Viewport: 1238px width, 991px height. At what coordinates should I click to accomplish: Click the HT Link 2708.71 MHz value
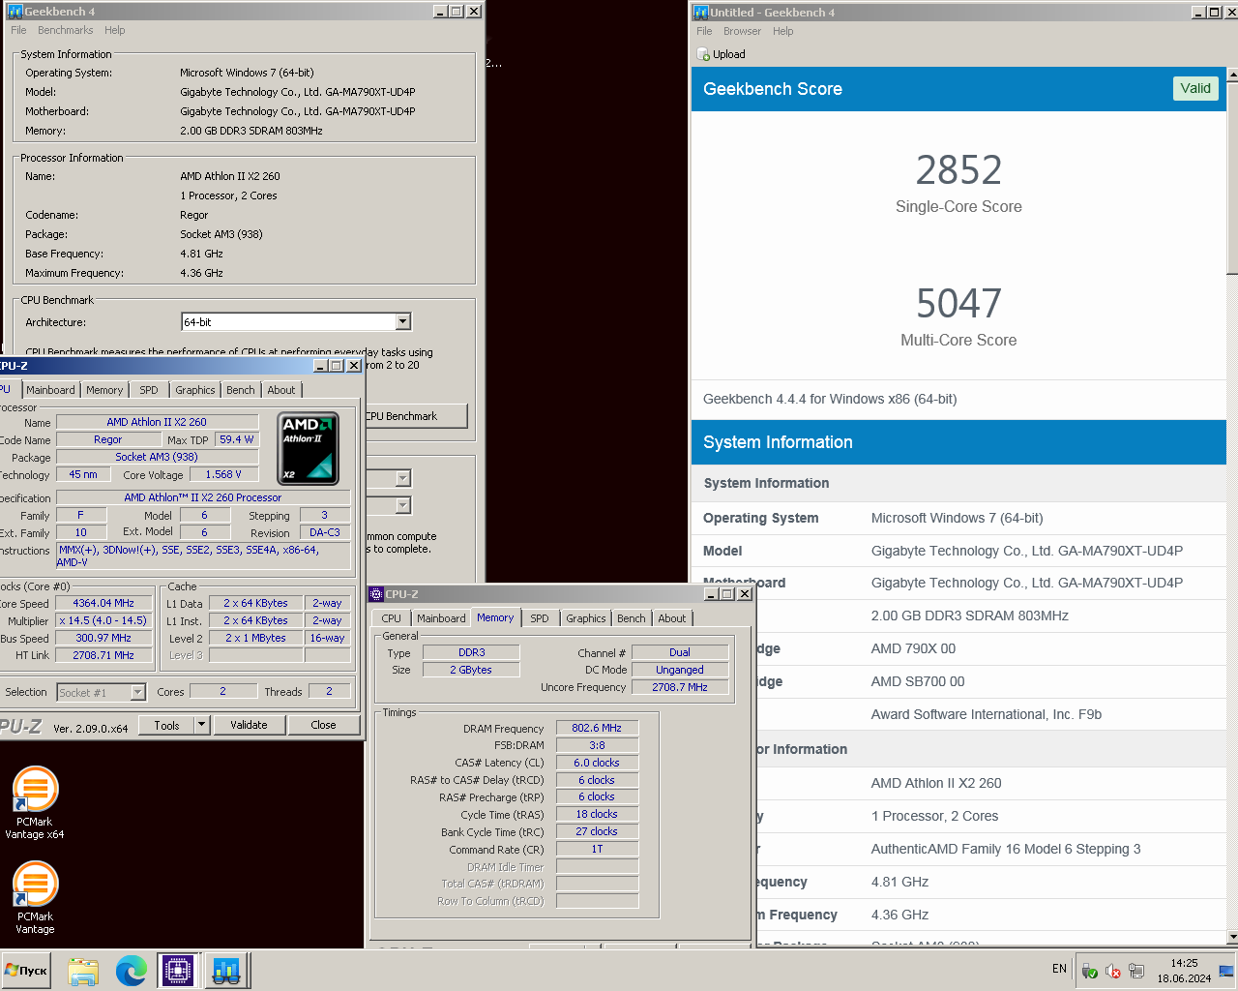[x=103, y=655]
